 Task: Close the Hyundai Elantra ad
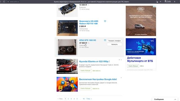121,60
